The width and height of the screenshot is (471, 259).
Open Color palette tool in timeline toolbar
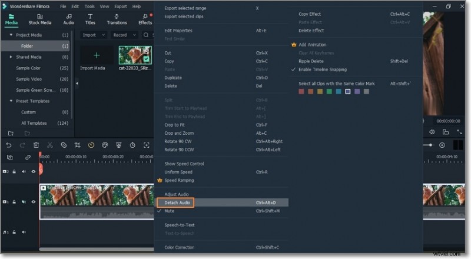coord(105,145)
